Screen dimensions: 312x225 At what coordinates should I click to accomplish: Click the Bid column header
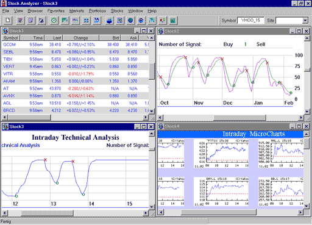point(110,38)
